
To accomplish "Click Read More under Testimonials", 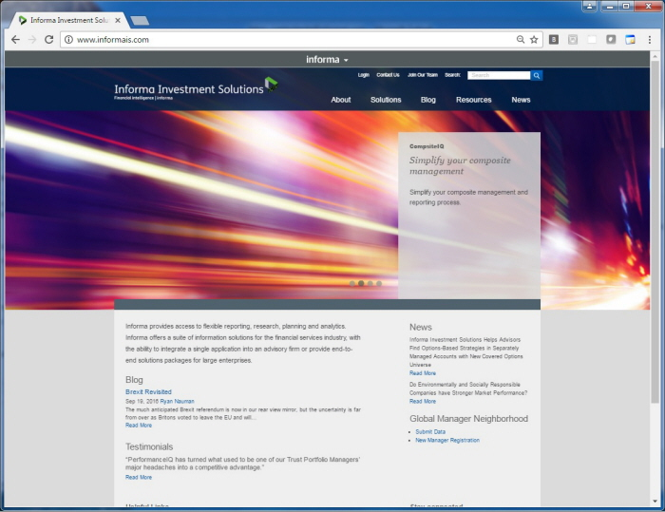I will click(139, 477).
